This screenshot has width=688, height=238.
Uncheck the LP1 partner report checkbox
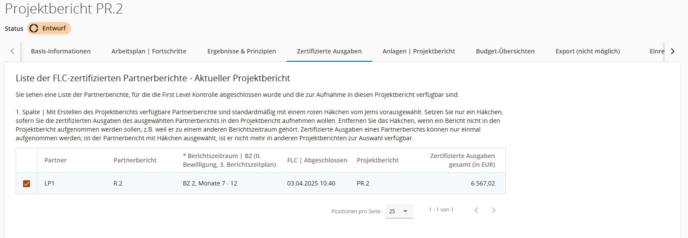[27, 184]
